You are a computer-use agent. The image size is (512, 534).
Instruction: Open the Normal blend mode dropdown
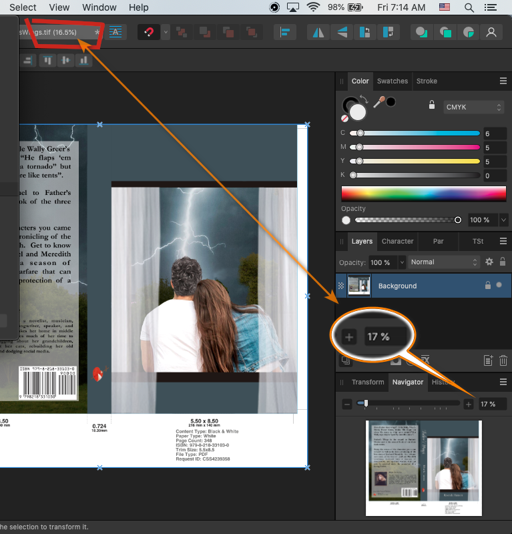(445, 262)
